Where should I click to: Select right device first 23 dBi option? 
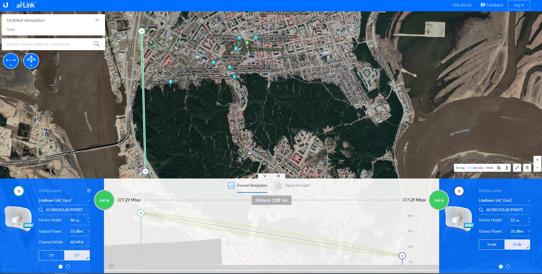492,245
